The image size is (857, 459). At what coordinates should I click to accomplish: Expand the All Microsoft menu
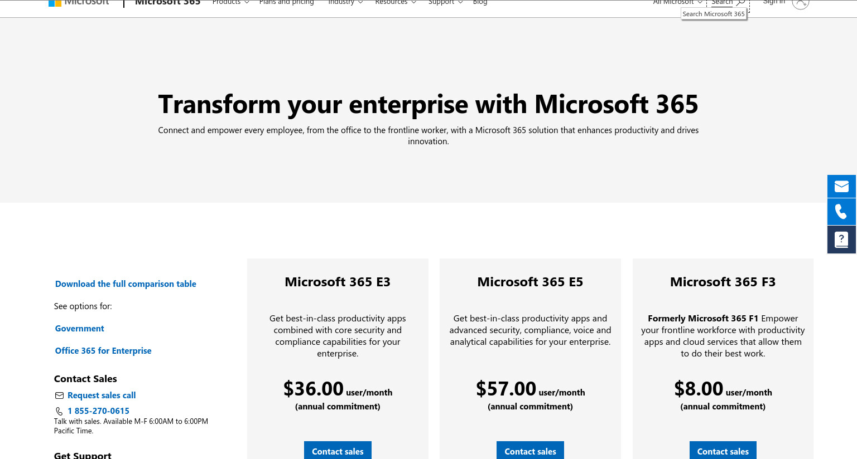(x=677, y=3)
